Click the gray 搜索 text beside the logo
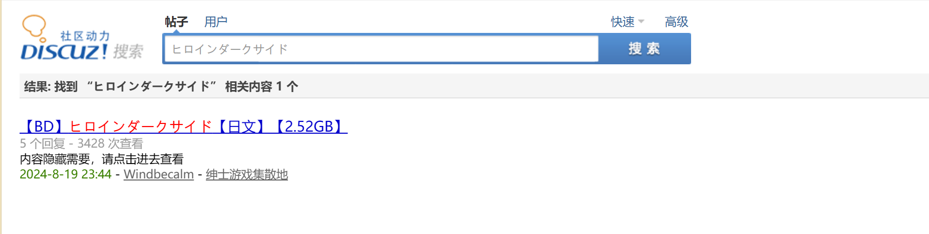 128,51
